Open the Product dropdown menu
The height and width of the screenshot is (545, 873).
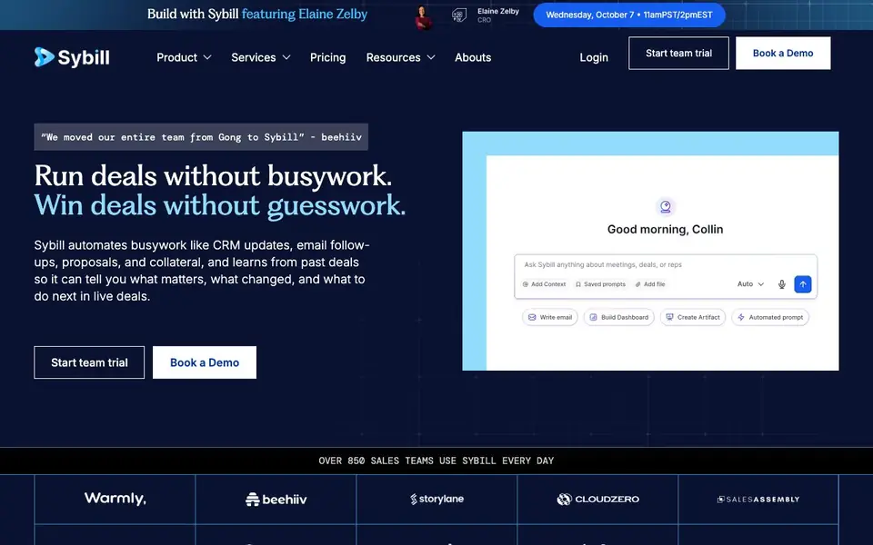point(184,57)
